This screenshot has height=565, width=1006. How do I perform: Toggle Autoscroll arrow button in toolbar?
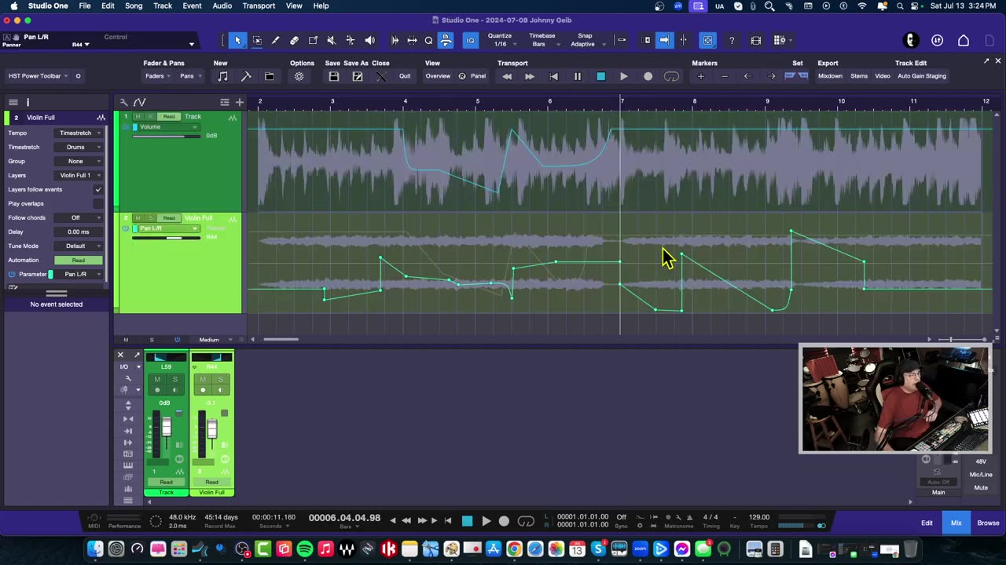click(x=665, y=40)
